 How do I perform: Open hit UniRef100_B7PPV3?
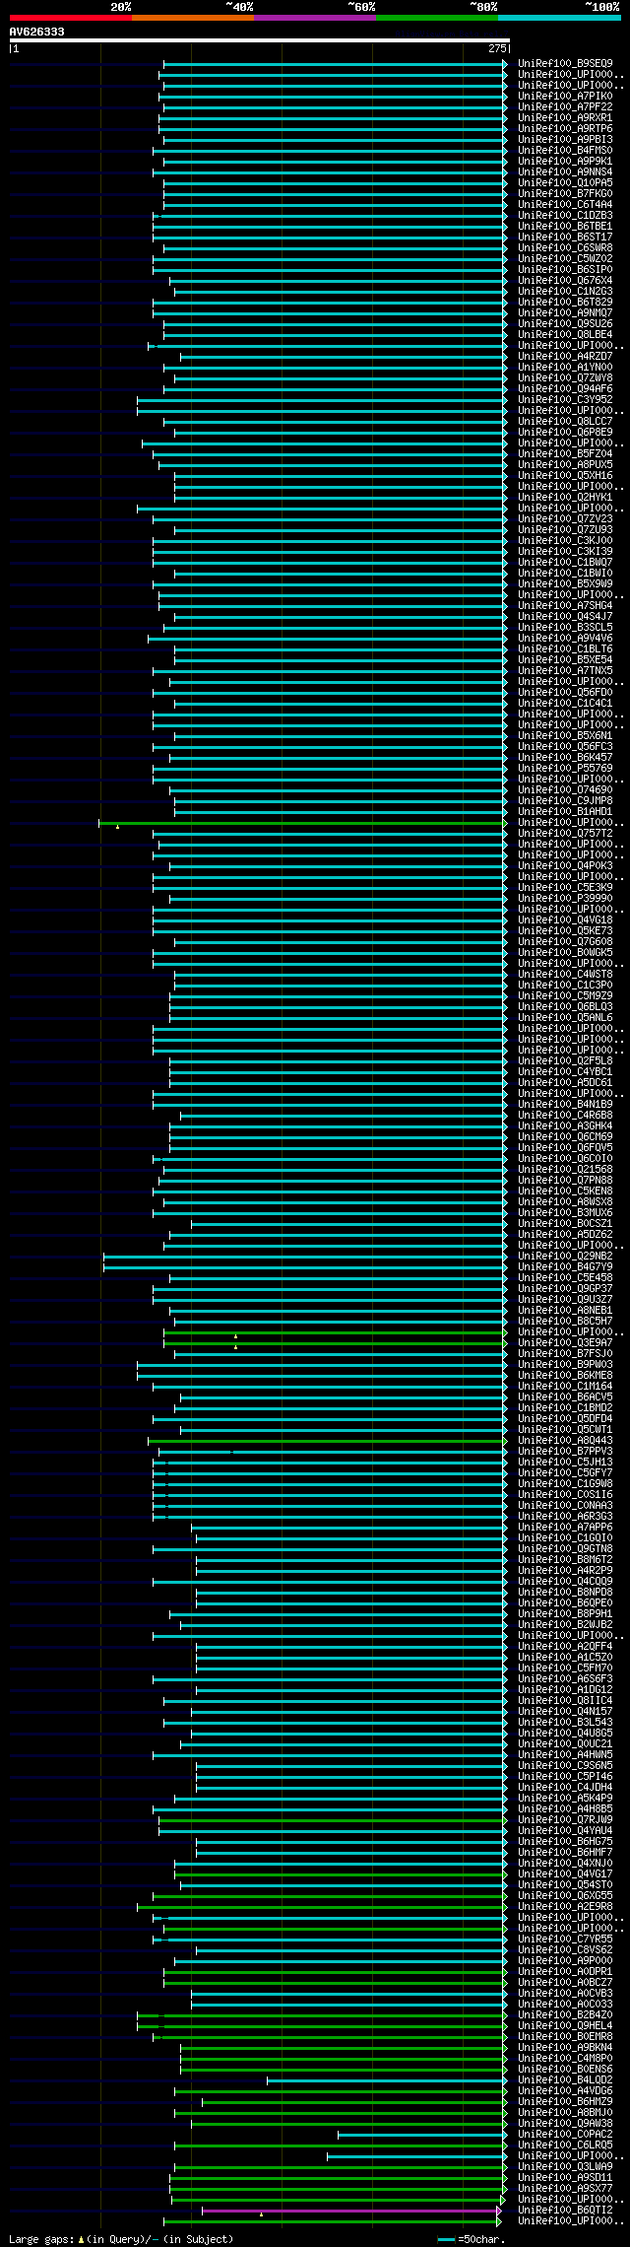[565, 1451]
